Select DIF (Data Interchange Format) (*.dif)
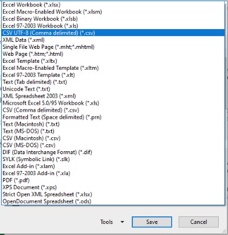 pyautogui.click(x=113, y=152)
